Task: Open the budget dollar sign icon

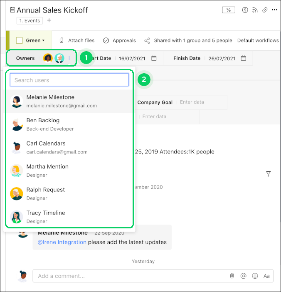Action: coord(245,10)
